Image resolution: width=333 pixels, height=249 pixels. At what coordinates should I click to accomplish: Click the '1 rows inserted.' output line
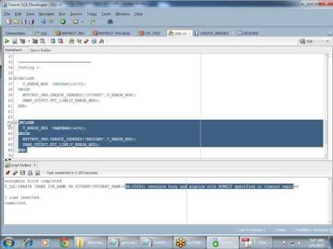point(22,198)
